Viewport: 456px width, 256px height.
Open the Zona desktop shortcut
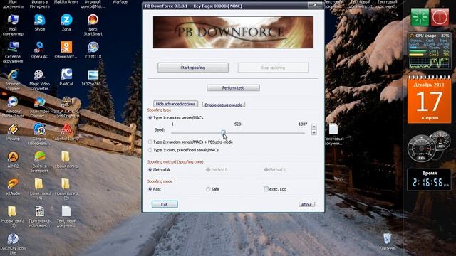coord(66,23)
